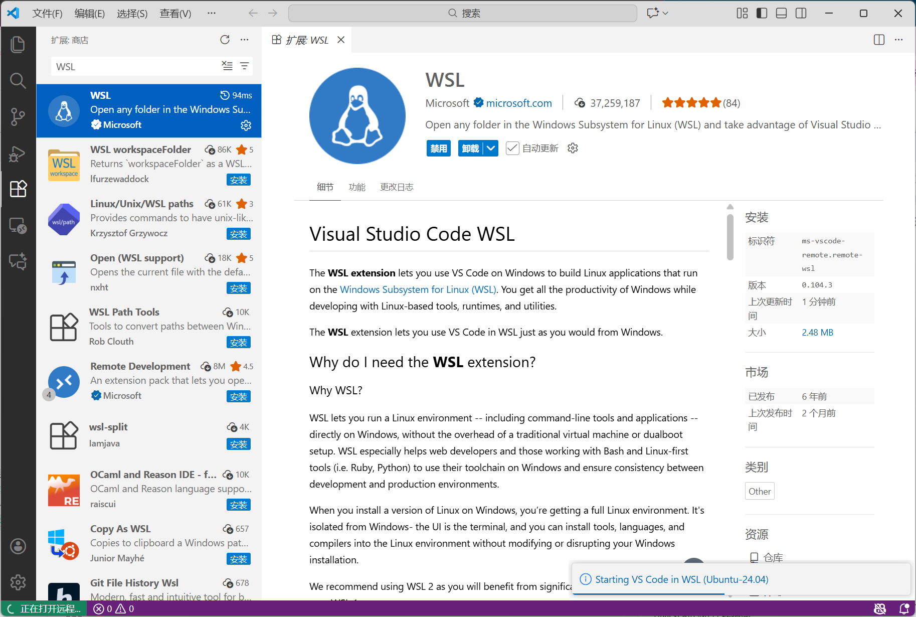Click Copilot status icon in status bar
916x617 pixels.
(x=880, y=608)
